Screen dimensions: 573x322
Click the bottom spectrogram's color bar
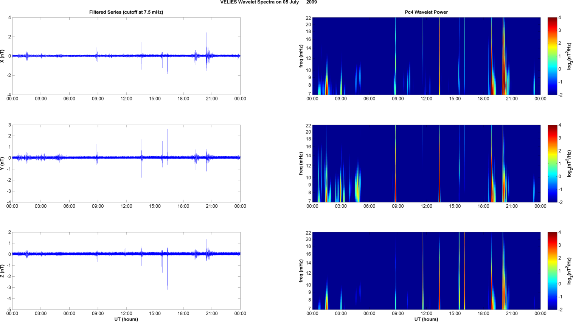pos(552,271)
